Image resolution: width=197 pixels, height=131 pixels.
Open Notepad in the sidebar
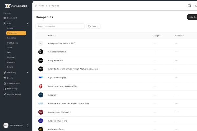[11, 57]
